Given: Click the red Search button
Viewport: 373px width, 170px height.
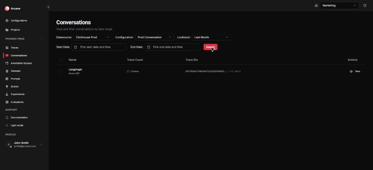Looking at the screenshot, I should 210,47.
